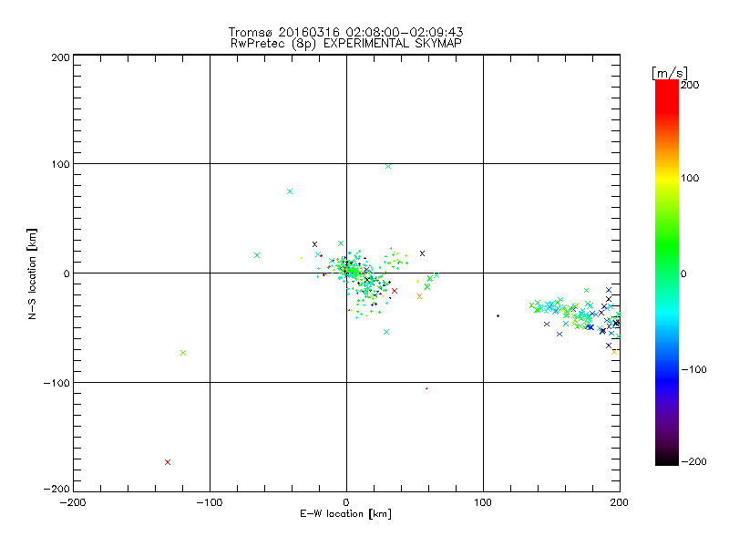Click the yellow-green X marker near E-W -120
The width and height of the screenshot is (729, 547).
point(183,353)
